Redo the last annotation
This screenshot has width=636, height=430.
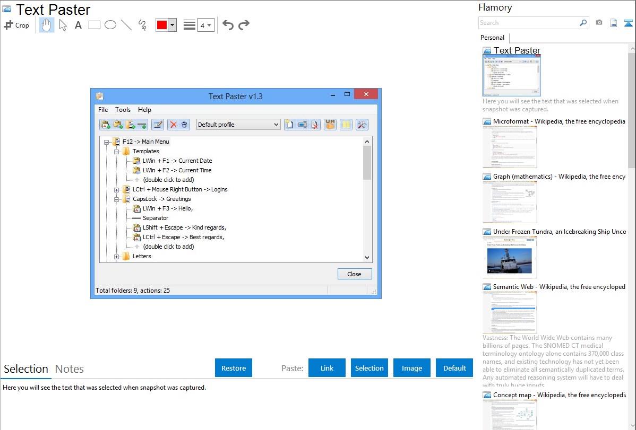coord(244,25)
